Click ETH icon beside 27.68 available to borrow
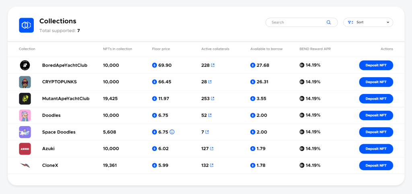Image resolution: width=412 pixels, height=194 pixels. (253, 65)
